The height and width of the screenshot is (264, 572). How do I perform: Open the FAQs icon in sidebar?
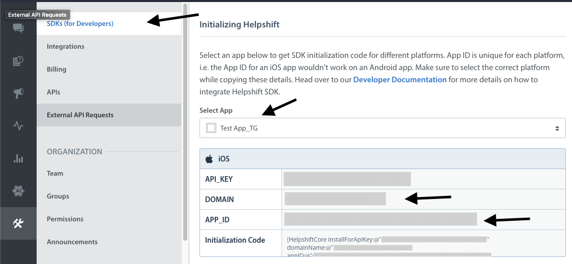[18, 61]
